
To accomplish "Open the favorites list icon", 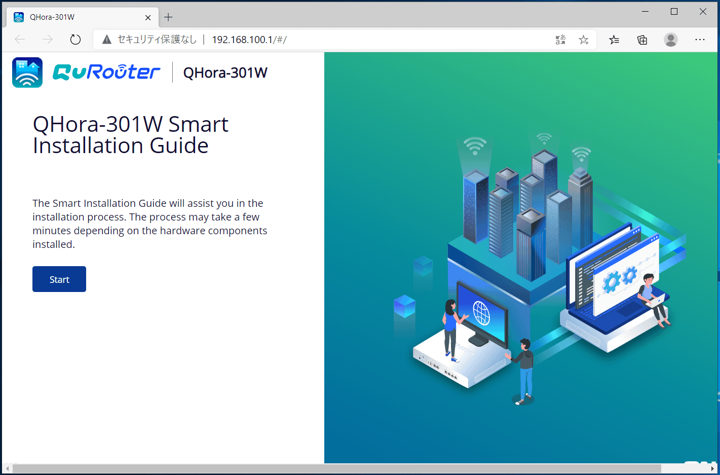I will [614, 40].
